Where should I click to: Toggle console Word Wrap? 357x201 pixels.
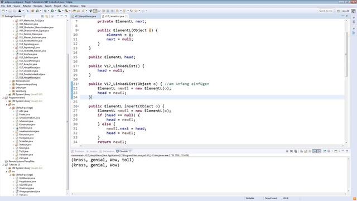coord(310,151)
